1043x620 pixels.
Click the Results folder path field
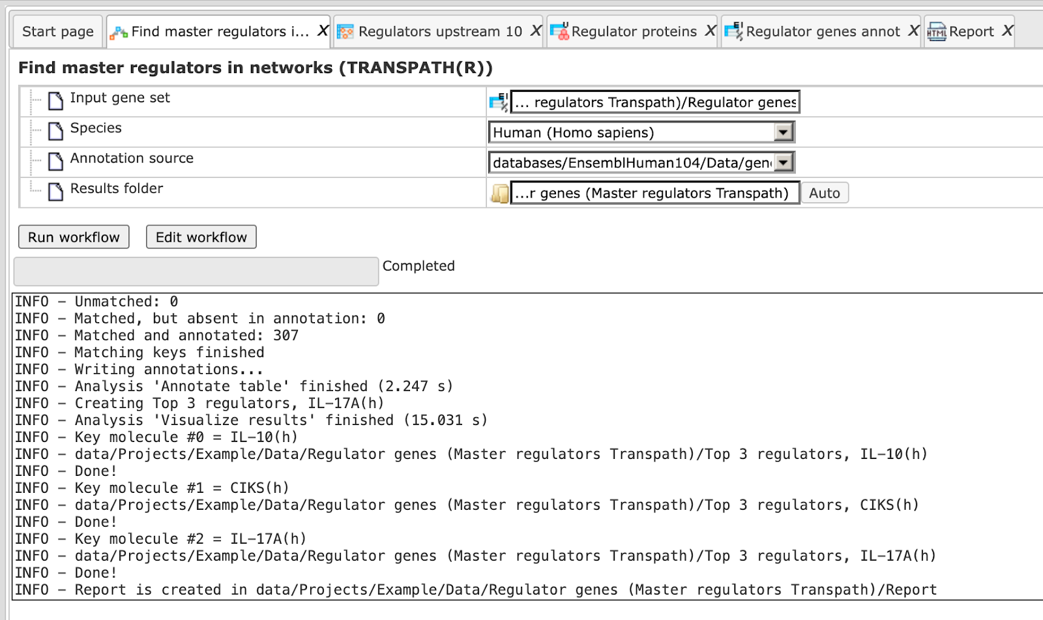(654, 193)
